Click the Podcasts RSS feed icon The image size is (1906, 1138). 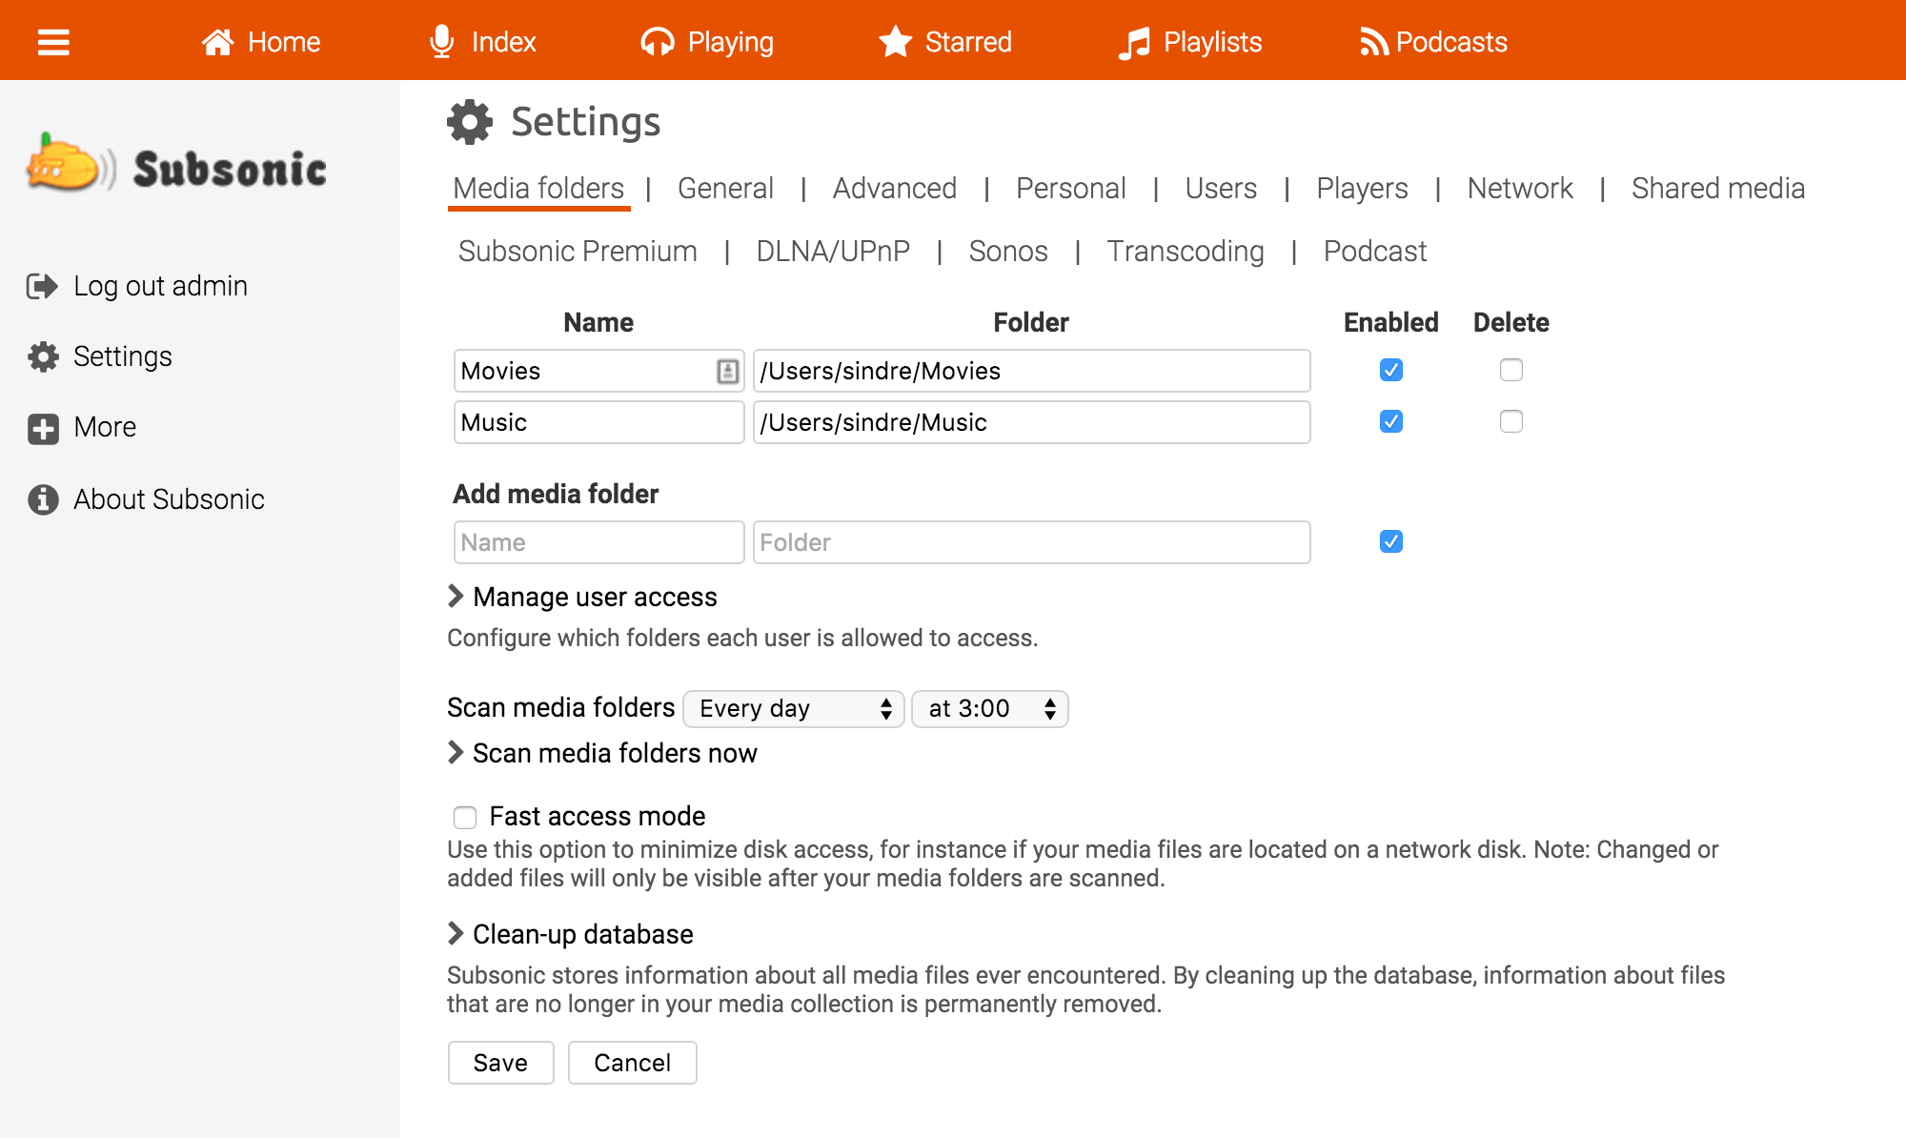tap(1372, 42)
